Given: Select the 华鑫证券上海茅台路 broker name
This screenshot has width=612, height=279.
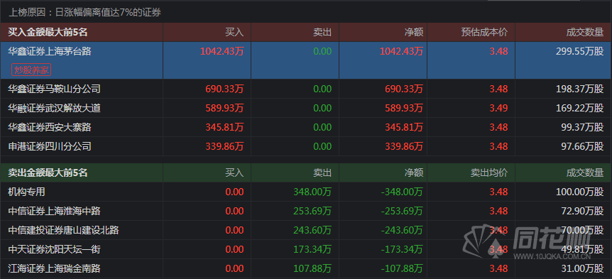Looking at the screenshot, I should coord(50,51).
